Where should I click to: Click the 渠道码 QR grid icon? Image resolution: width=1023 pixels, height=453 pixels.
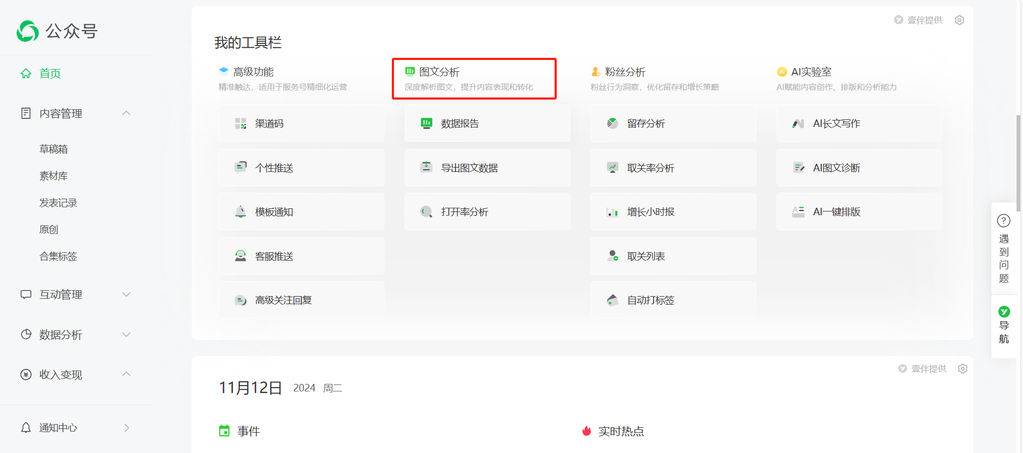(240, 124)
